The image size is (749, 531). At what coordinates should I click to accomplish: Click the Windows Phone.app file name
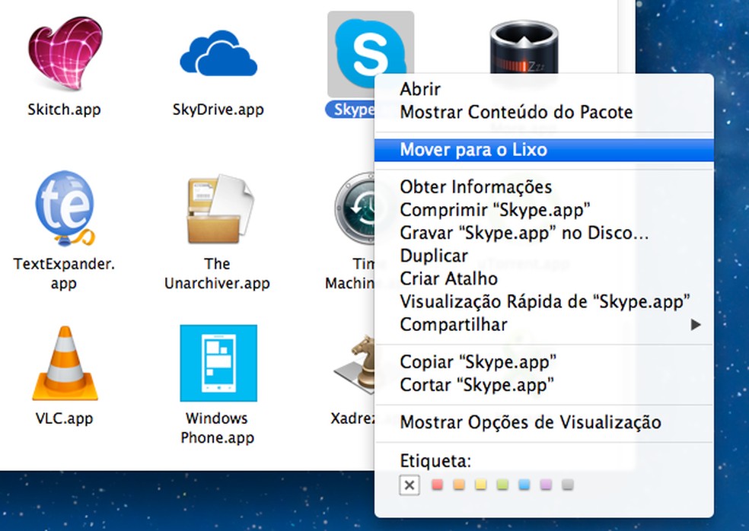218,428
